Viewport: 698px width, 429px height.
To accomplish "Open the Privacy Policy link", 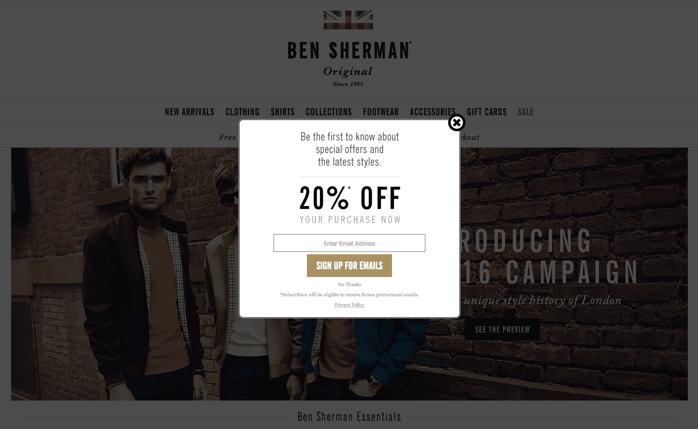I will (x=349, y=305).
